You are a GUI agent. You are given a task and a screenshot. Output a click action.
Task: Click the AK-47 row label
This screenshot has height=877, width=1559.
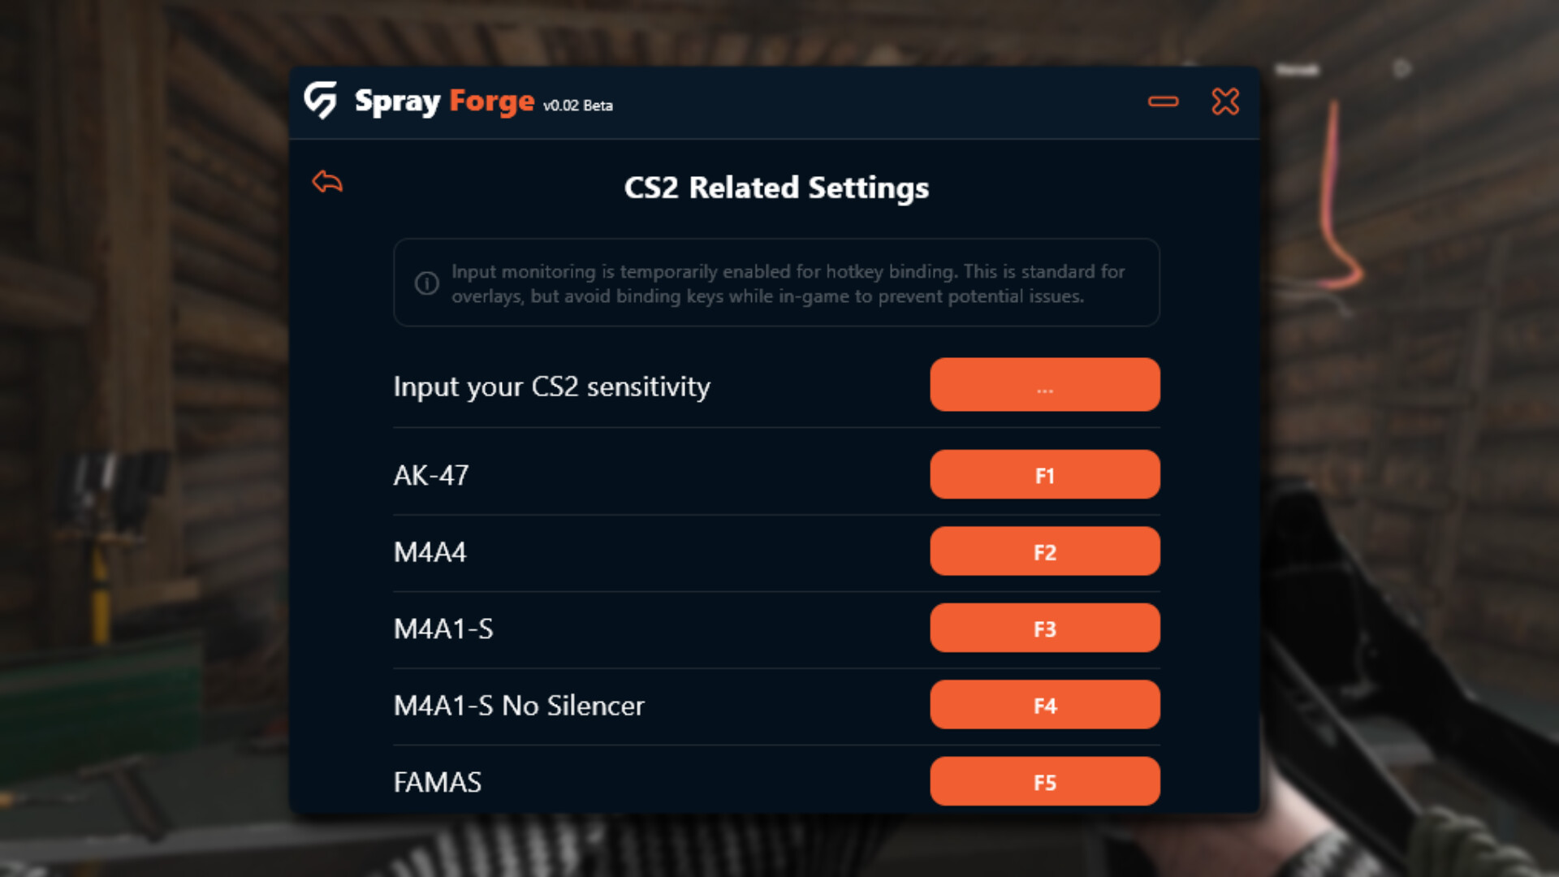pos(431,476)
